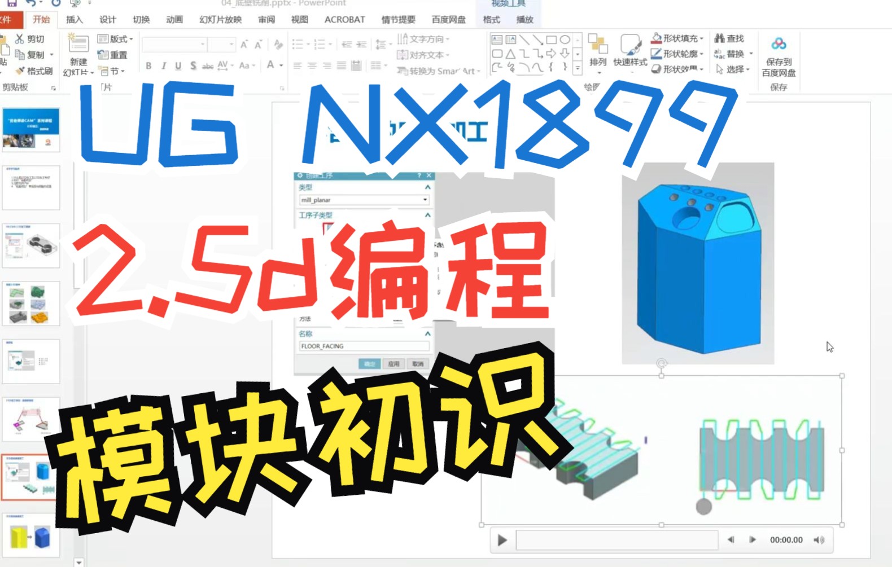
Task: Click Convert to SmartArt button
Action: tap(438, 71)
